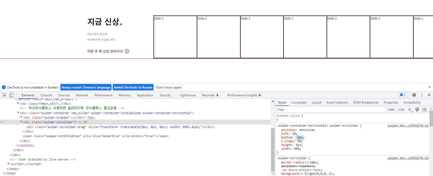Close the DevTools panel
The image size is (433, 176).
429,95
